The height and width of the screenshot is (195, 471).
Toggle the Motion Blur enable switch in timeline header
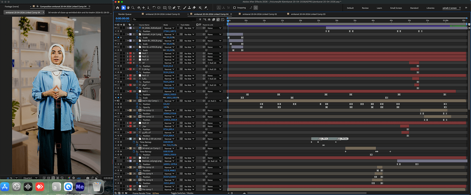coord(218,19)
